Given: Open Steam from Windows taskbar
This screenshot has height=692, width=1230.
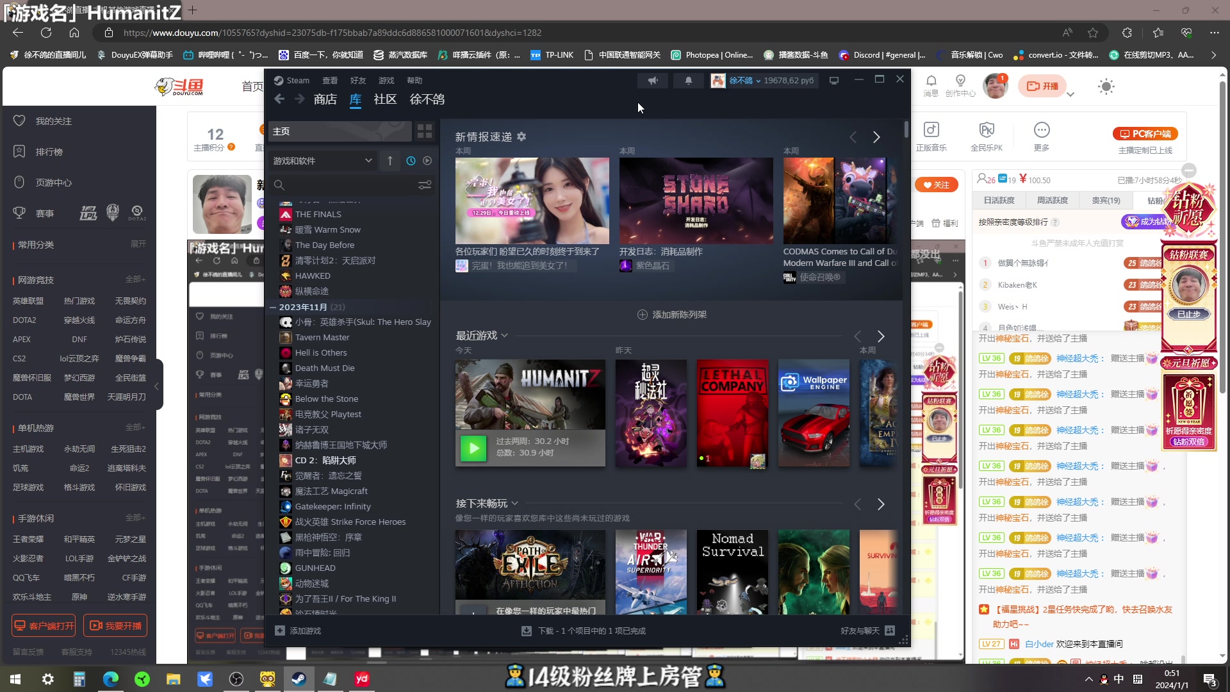Looking at the screenshot, I should [299, 679].
